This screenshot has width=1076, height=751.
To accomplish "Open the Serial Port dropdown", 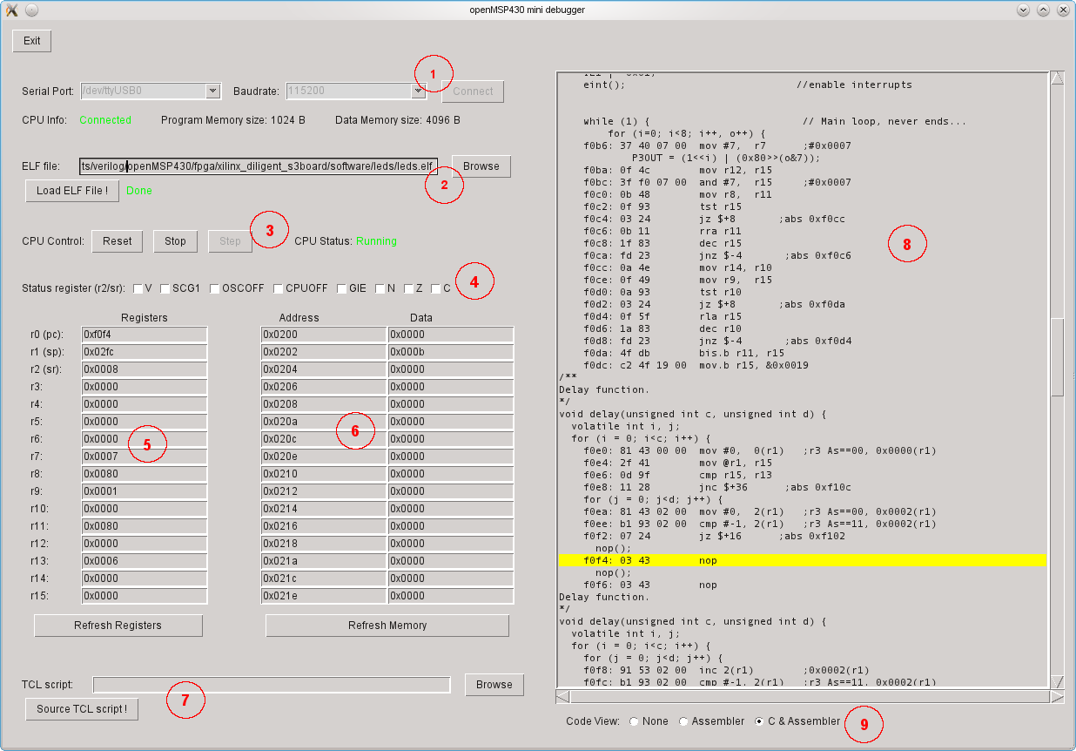I will 212,91.
